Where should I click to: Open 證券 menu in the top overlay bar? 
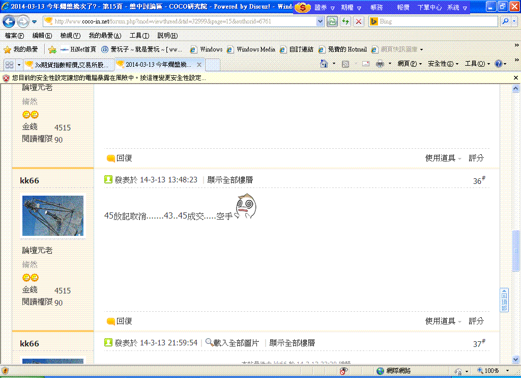point(324,7)
